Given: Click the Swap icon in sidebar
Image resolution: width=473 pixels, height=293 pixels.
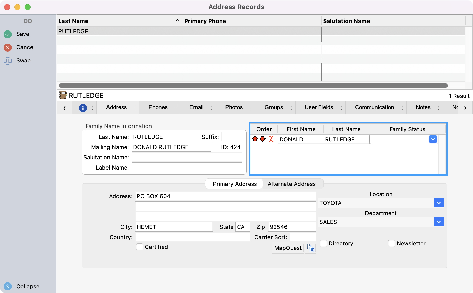Looking at the screenshot, I should pyautogui.click(x=8, y=61).
